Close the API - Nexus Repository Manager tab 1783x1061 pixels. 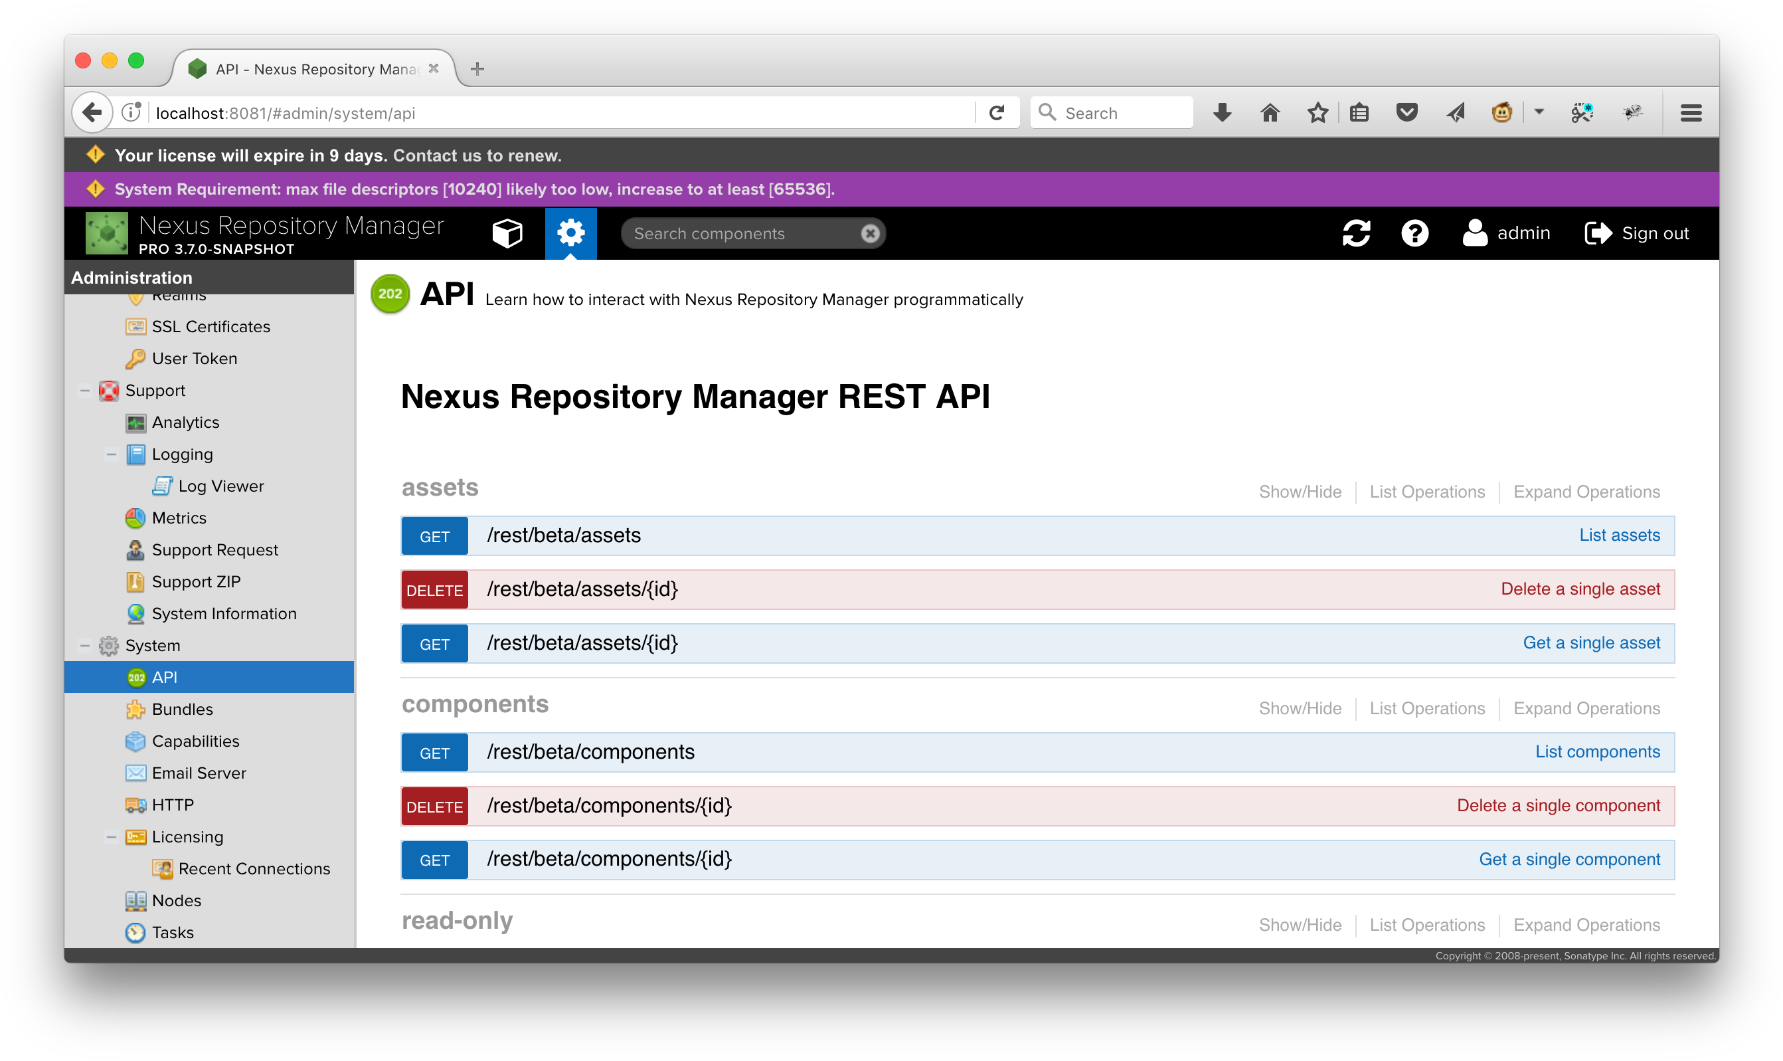[x=433, y=68]
